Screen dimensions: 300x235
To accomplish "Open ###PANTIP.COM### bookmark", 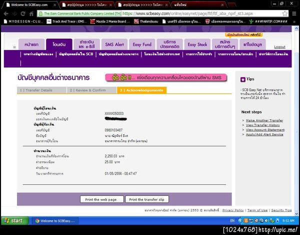I will click(268, 22).
